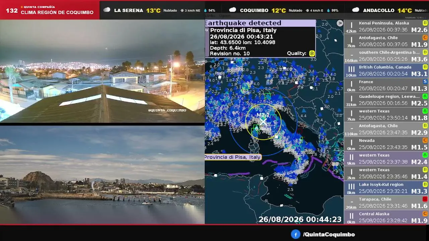Click the M2.2 label at the epicenter
The image size is (429, 241).
(263, 115)
